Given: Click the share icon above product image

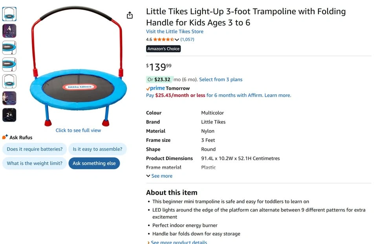Looking at the screenshot, I should tap(130, 15).
